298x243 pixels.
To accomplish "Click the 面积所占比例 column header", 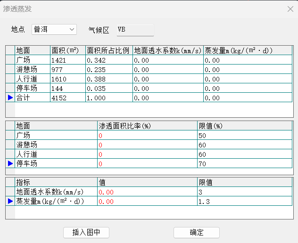I will (x=108, y=50).
